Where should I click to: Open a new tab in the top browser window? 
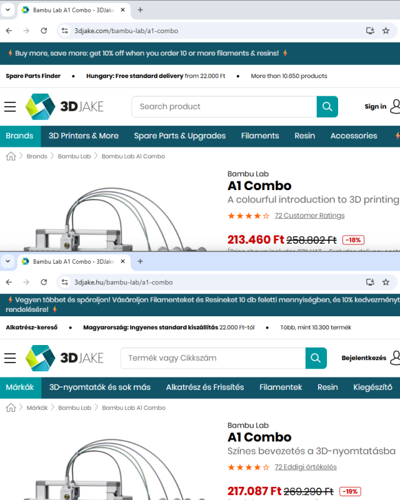(x=140, y=10)
